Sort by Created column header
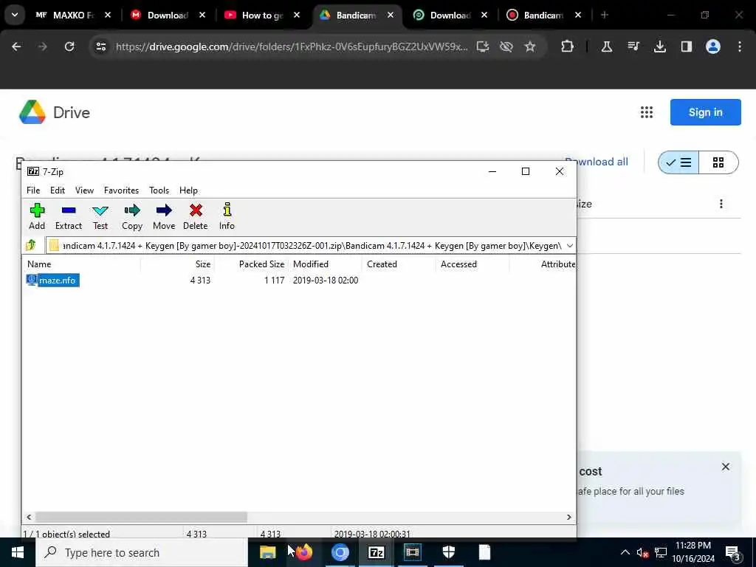Viewport: 756px width, 567px height. coord(399,264)
